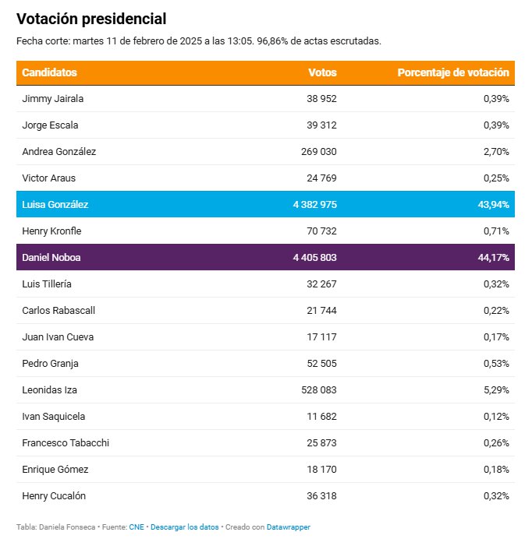This screenshot has height=539, width=532.
Task: Click the Porcentaje de votación header
Action: 453,72
